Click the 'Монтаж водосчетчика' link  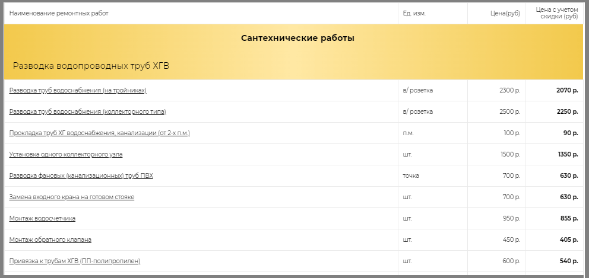(42, 218)
